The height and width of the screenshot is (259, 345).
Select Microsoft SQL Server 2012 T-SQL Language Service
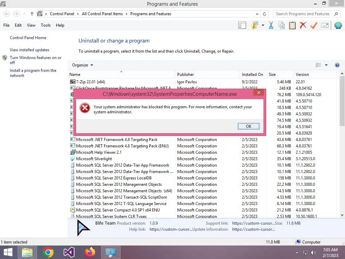(x=203, y=203)
